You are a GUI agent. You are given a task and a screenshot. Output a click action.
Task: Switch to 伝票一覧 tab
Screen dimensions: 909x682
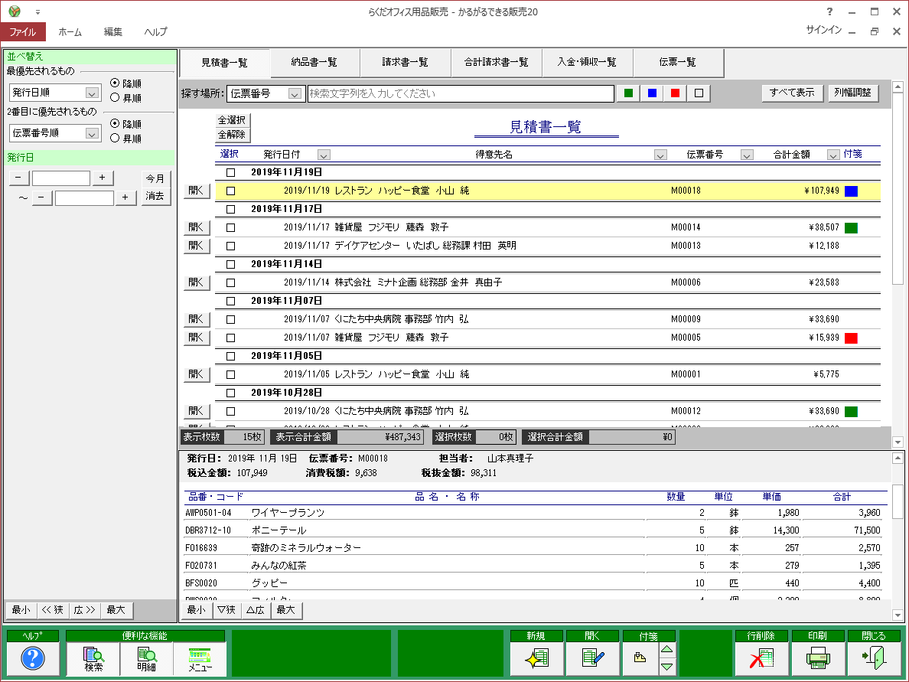tap(678, 63)
